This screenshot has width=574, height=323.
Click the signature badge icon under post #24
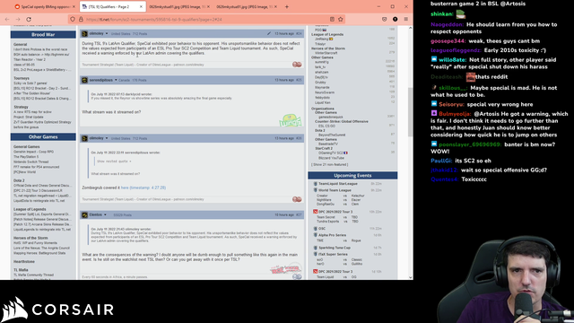(297, 65)
